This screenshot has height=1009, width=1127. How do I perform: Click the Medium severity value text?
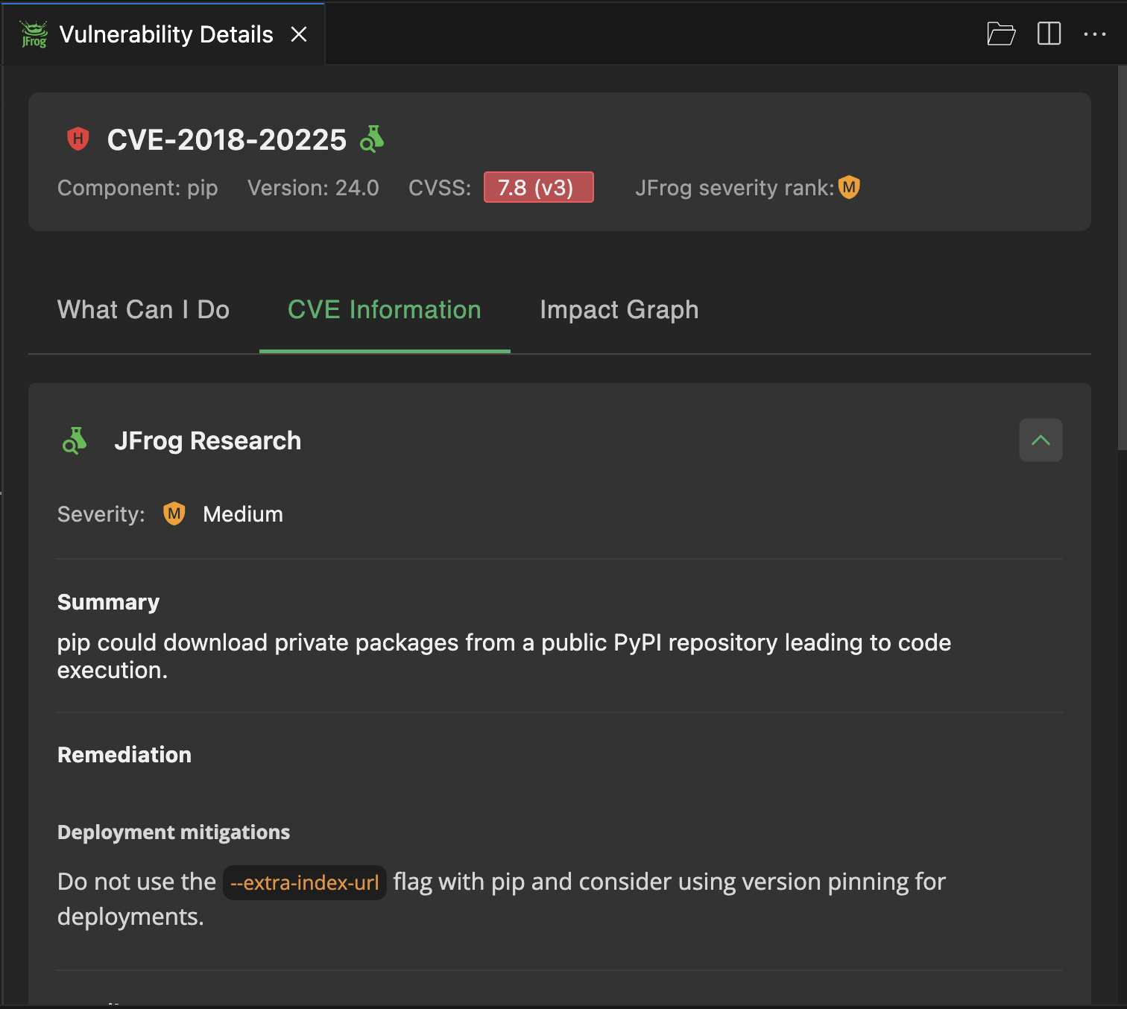click(243, 514)
